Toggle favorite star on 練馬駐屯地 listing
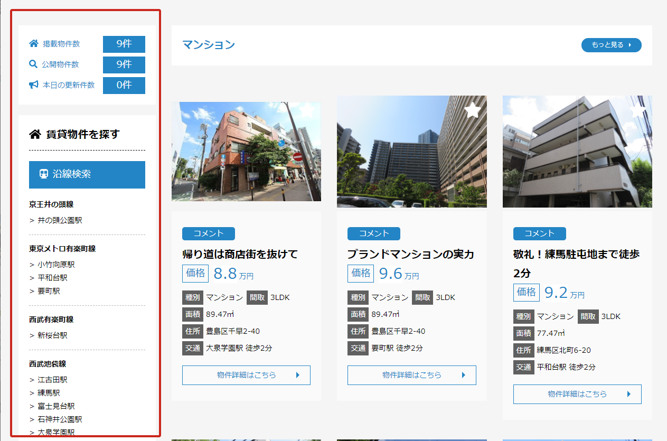Viewport: 667px width, 441px height. coord(638,110)
